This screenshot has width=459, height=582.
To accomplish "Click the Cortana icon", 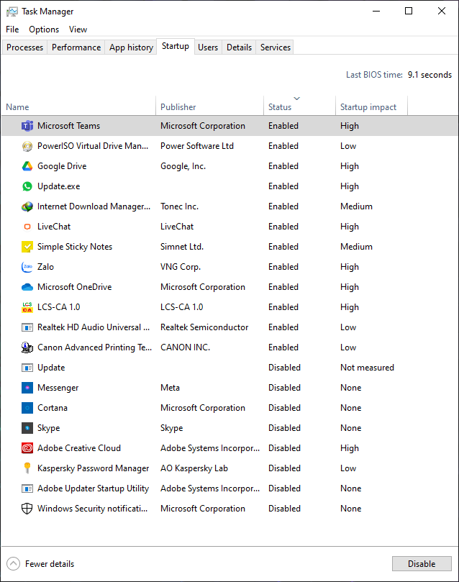I will 27,408.
